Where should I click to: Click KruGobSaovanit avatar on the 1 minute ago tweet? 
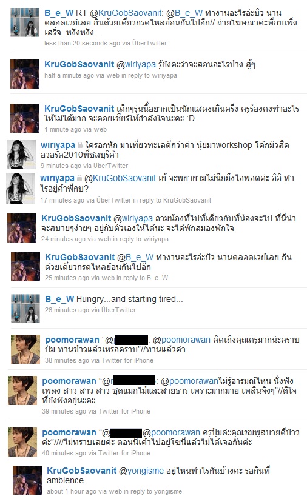point(25,118)
